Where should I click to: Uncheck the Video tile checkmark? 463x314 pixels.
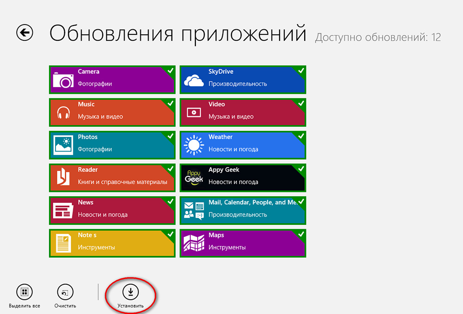coord(301,103)
